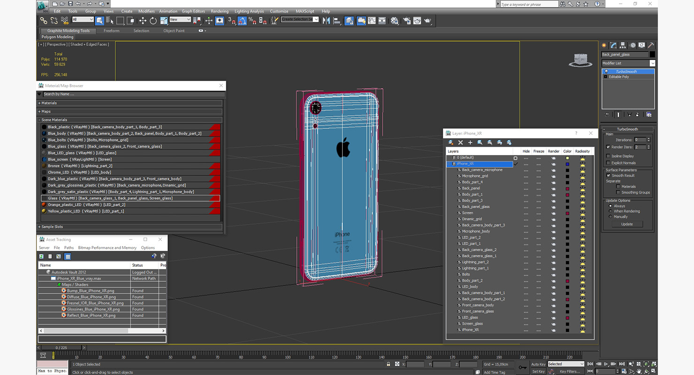Viewport: 694px width, 375px height.
Task: Toggle the Angle Snap tool
Action: click(x=241, y=20)
